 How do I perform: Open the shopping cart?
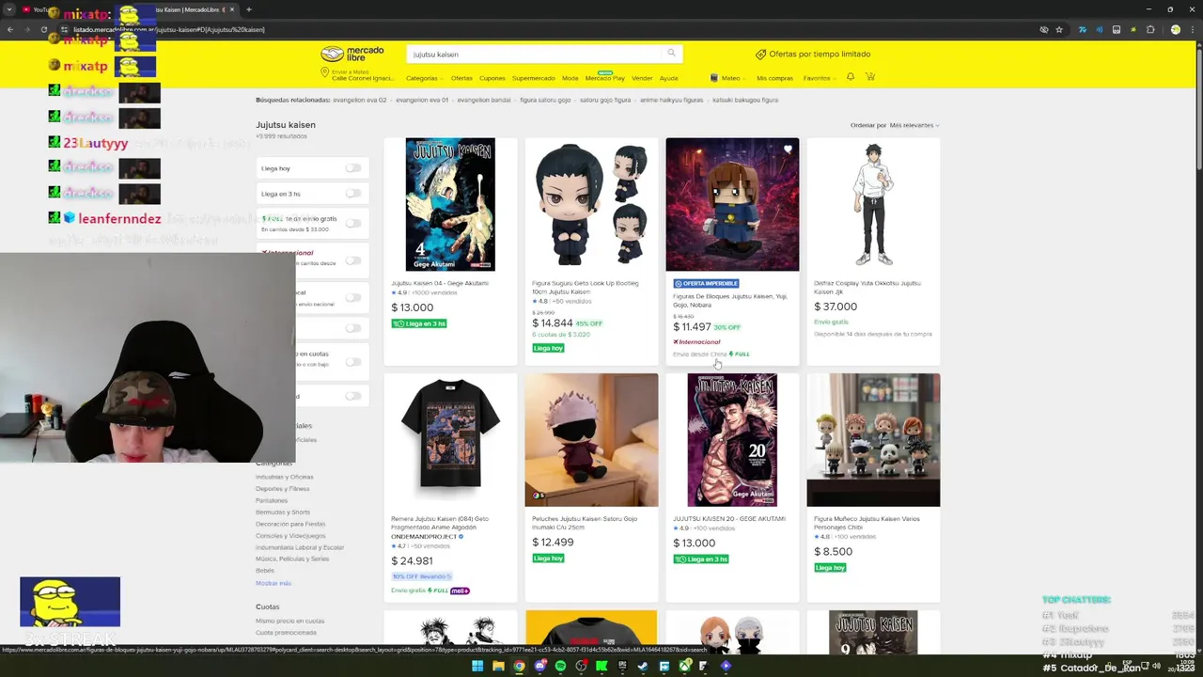pos(870,77)
